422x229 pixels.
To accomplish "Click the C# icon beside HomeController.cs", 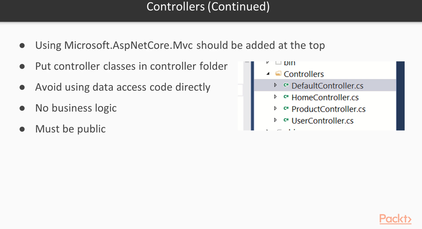I will pyautogui.click(x=286, y=97).
